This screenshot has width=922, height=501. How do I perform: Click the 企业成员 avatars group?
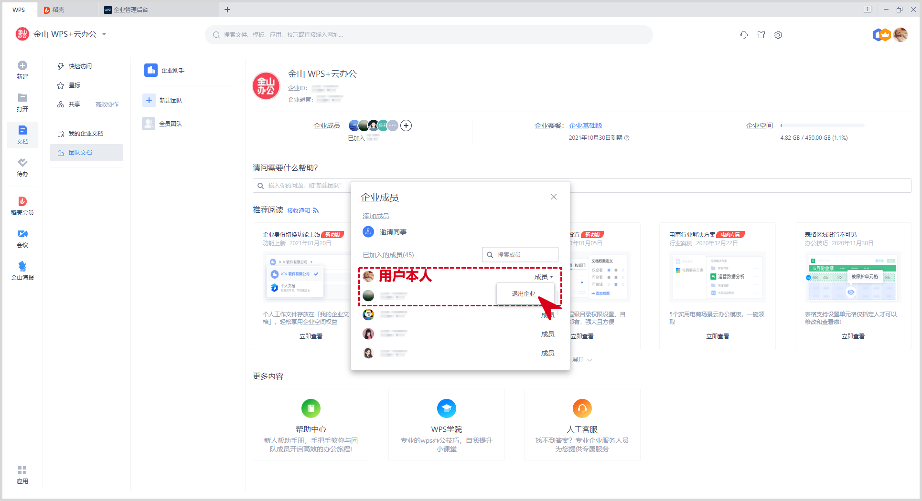coord(373,125)
